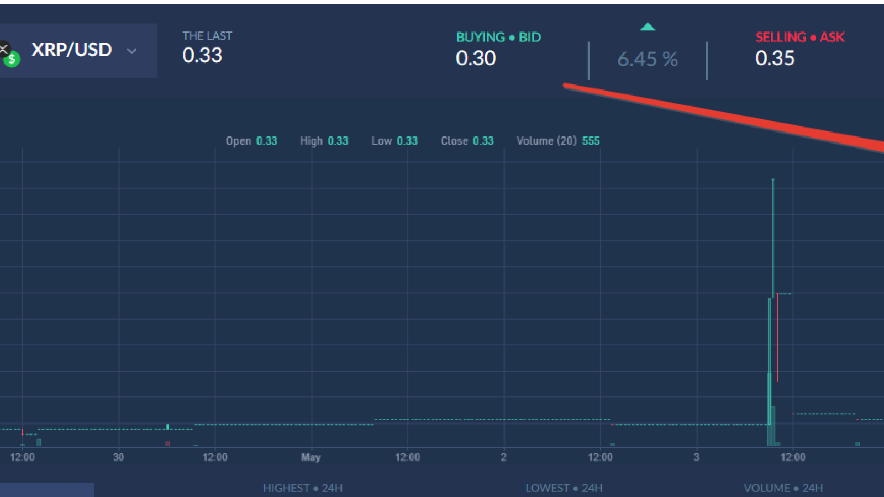Open the XRP/USD pair selector dropdown
Image resolution: width=884 pixels, height=497 pixels.
78,51
